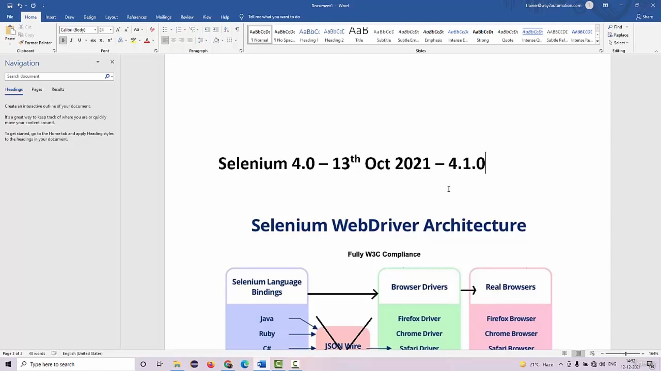Click the line spacing icon

200,40
